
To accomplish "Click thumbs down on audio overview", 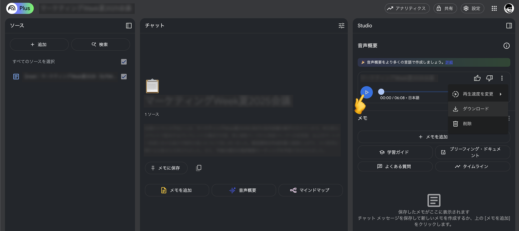I will coord(489,78).
